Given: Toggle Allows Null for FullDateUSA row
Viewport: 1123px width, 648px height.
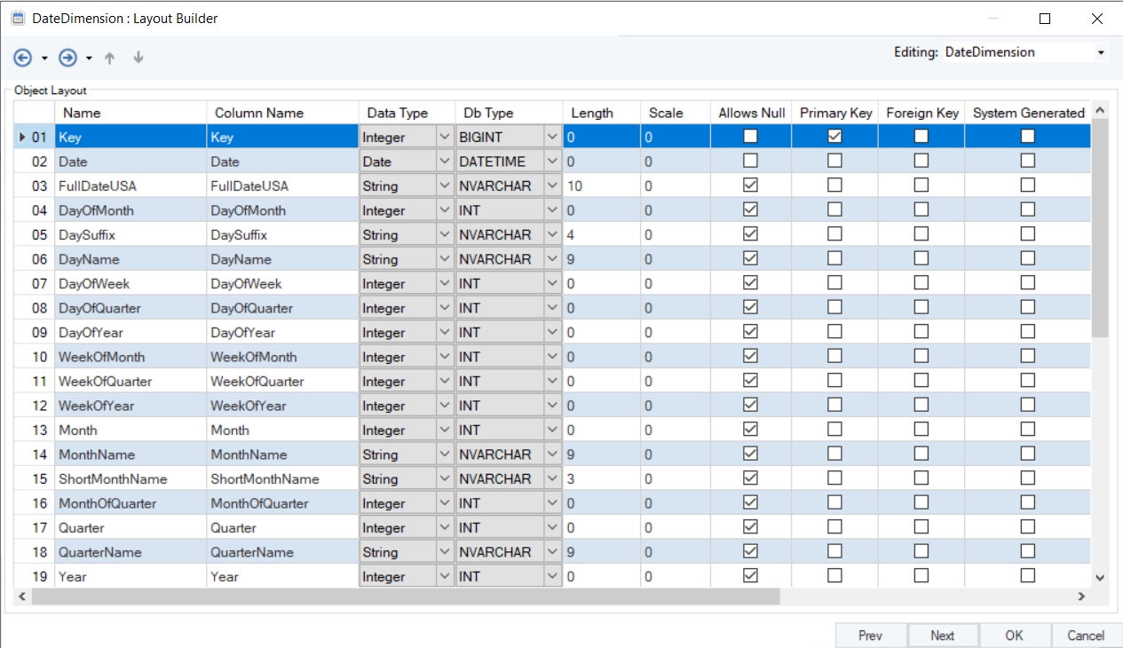Looking at the screenshot, I should 750,186.
